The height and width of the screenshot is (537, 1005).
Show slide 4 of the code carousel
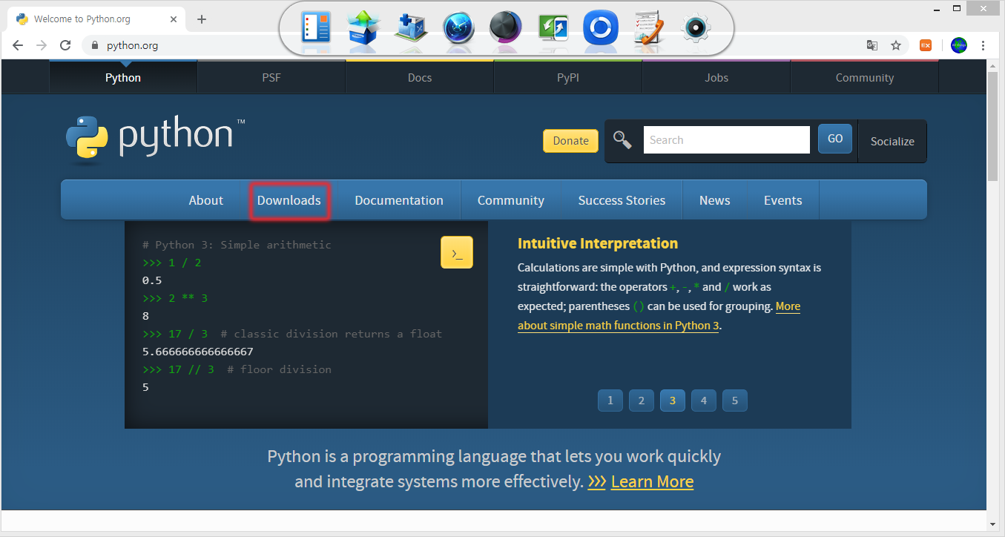coord(704,401)
